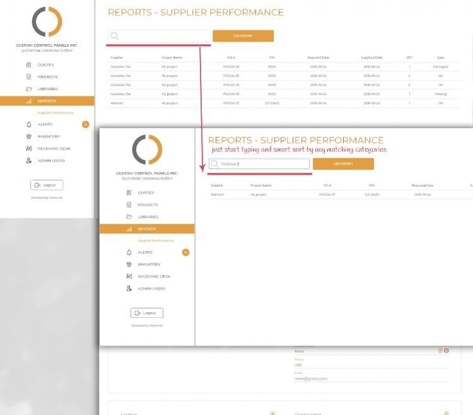Select the Reports item in the front window sidebar
This screenshot has height=415, width=473.
click(x=147, y=229)
